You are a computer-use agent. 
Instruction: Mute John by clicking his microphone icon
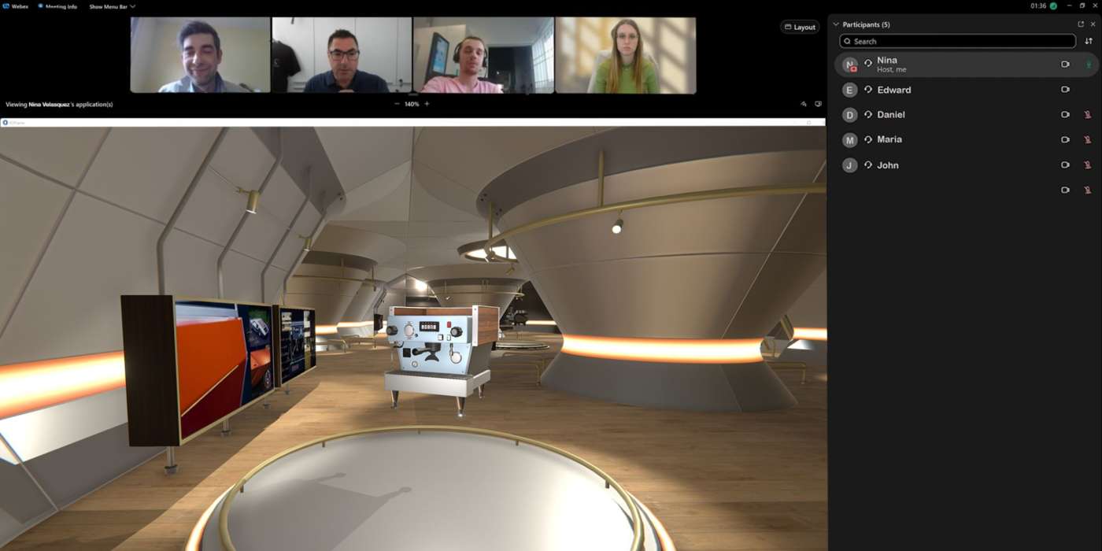pyautogui.click(x=1089, y=165)
